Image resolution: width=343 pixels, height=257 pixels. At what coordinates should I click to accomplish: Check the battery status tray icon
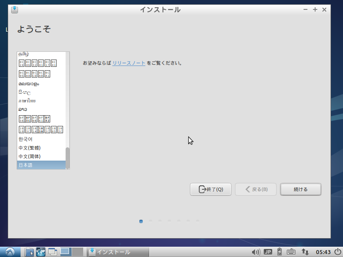(279, 252)
